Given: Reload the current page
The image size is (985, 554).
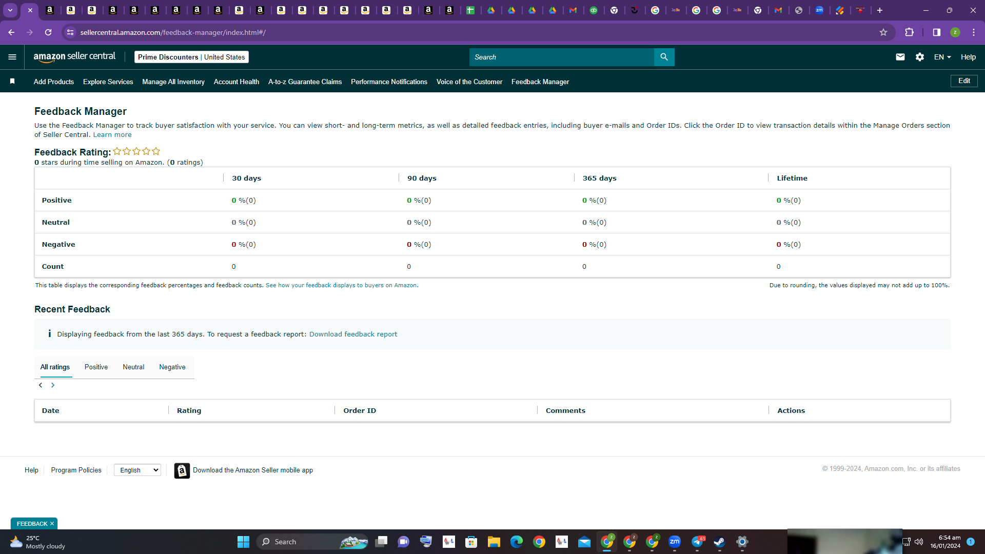Looking at the screenshot, I should pyautogui.click(x=48, y=32).
